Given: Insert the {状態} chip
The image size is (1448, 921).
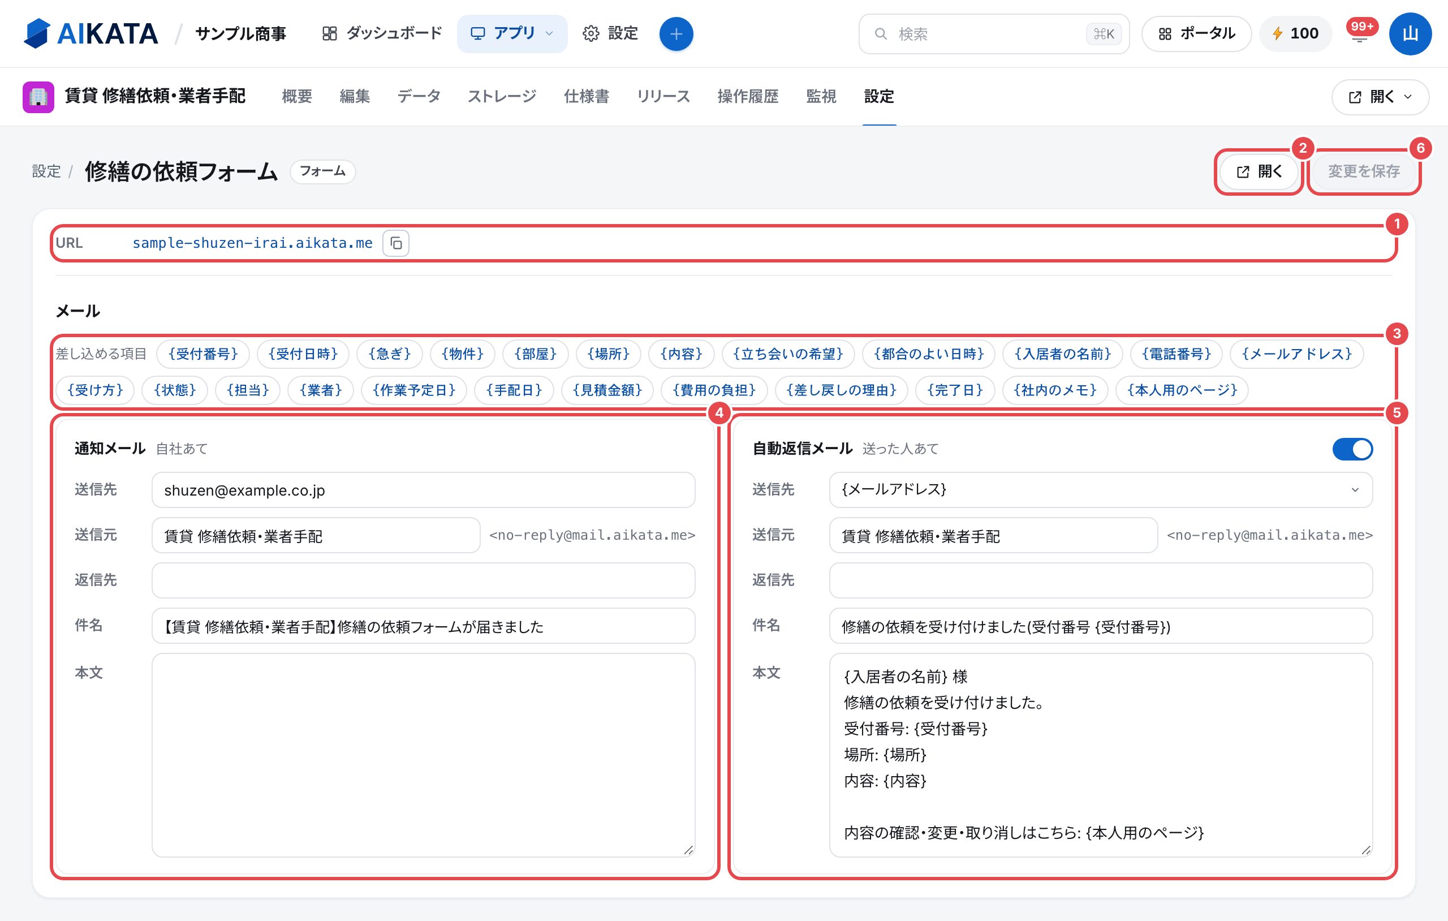Looking at the screenshot, I should point(174,390).
